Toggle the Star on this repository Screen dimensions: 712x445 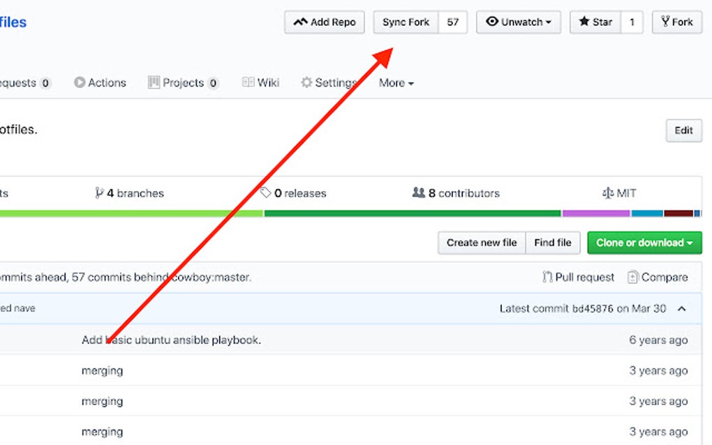pos(595,22)
